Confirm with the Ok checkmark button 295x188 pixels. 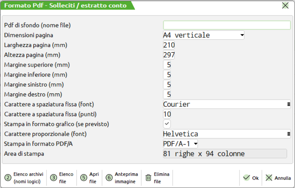tap(251, 178)
